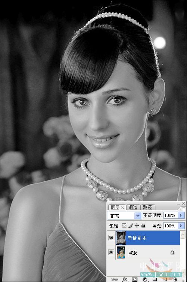Image resolution: width=187 pixels, height=282 pixels.
Task: Toggle lock position move icon
Action: pyautogui.click(x=137, y=226)
